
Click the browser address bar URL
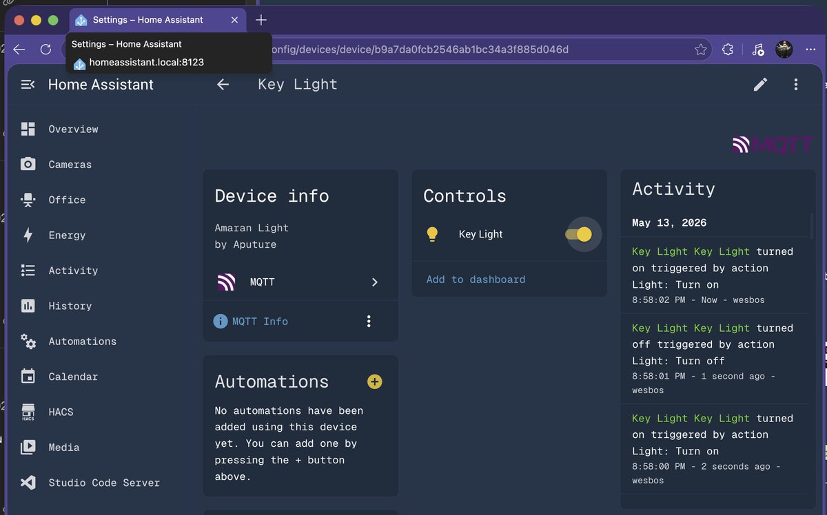(420, 50)
